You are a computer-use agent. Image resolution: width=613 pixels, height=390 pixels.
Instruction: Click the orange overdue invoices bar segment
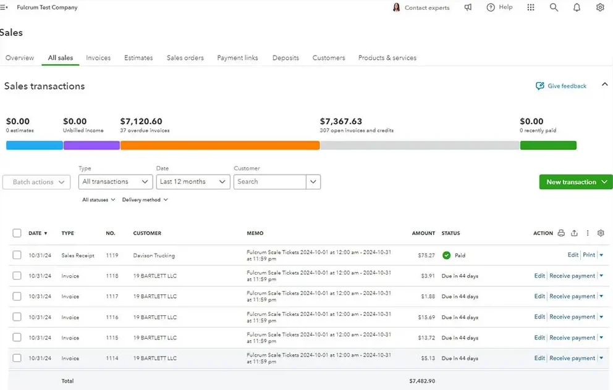tap(220, 144)
